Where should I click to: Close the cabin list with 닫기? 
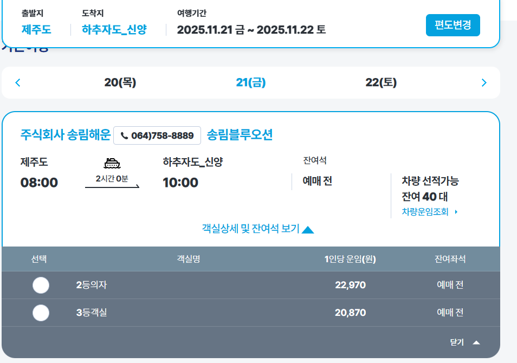[x=457, y=342]
